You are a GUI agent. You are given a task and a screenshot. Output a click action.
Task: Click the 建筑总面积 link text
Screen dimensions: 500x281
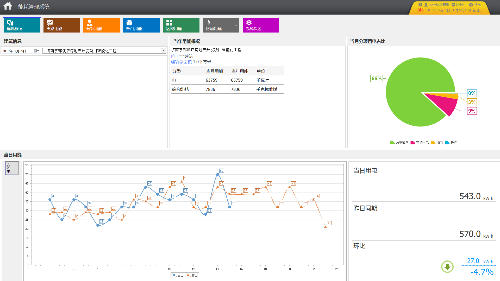[x=181, y=62]
